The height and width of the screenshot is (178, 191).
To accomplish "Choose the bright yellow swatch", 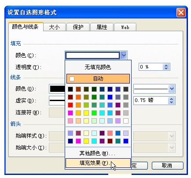I will point(86,113).
